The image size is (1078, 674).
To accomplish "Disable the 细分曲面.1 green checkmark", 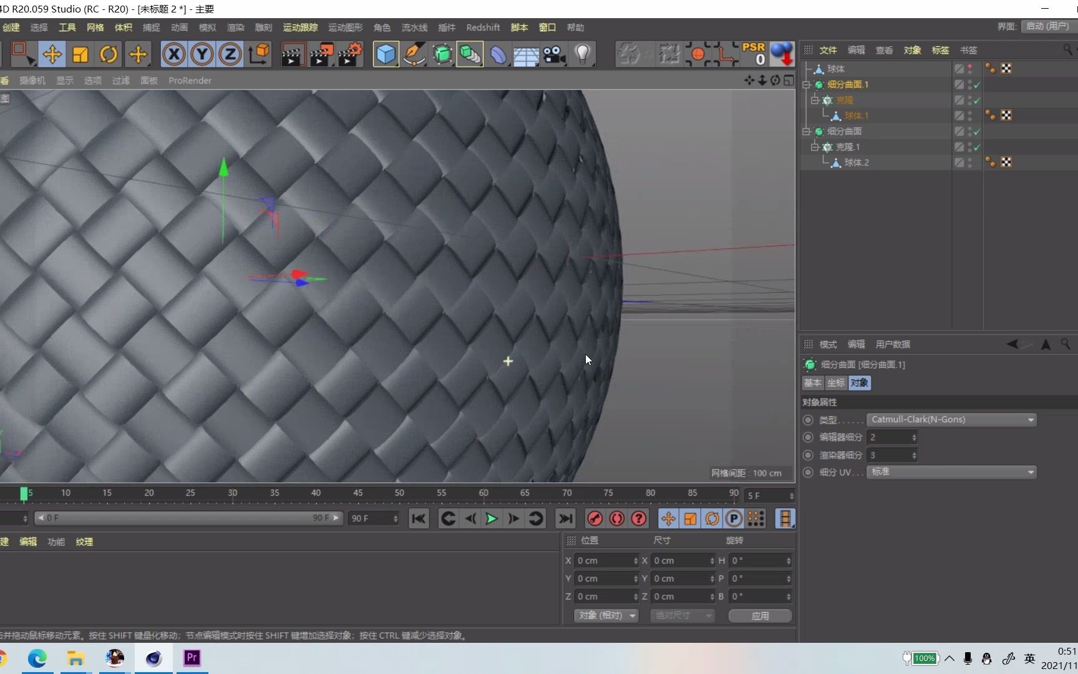I will (x=978, y=84).
